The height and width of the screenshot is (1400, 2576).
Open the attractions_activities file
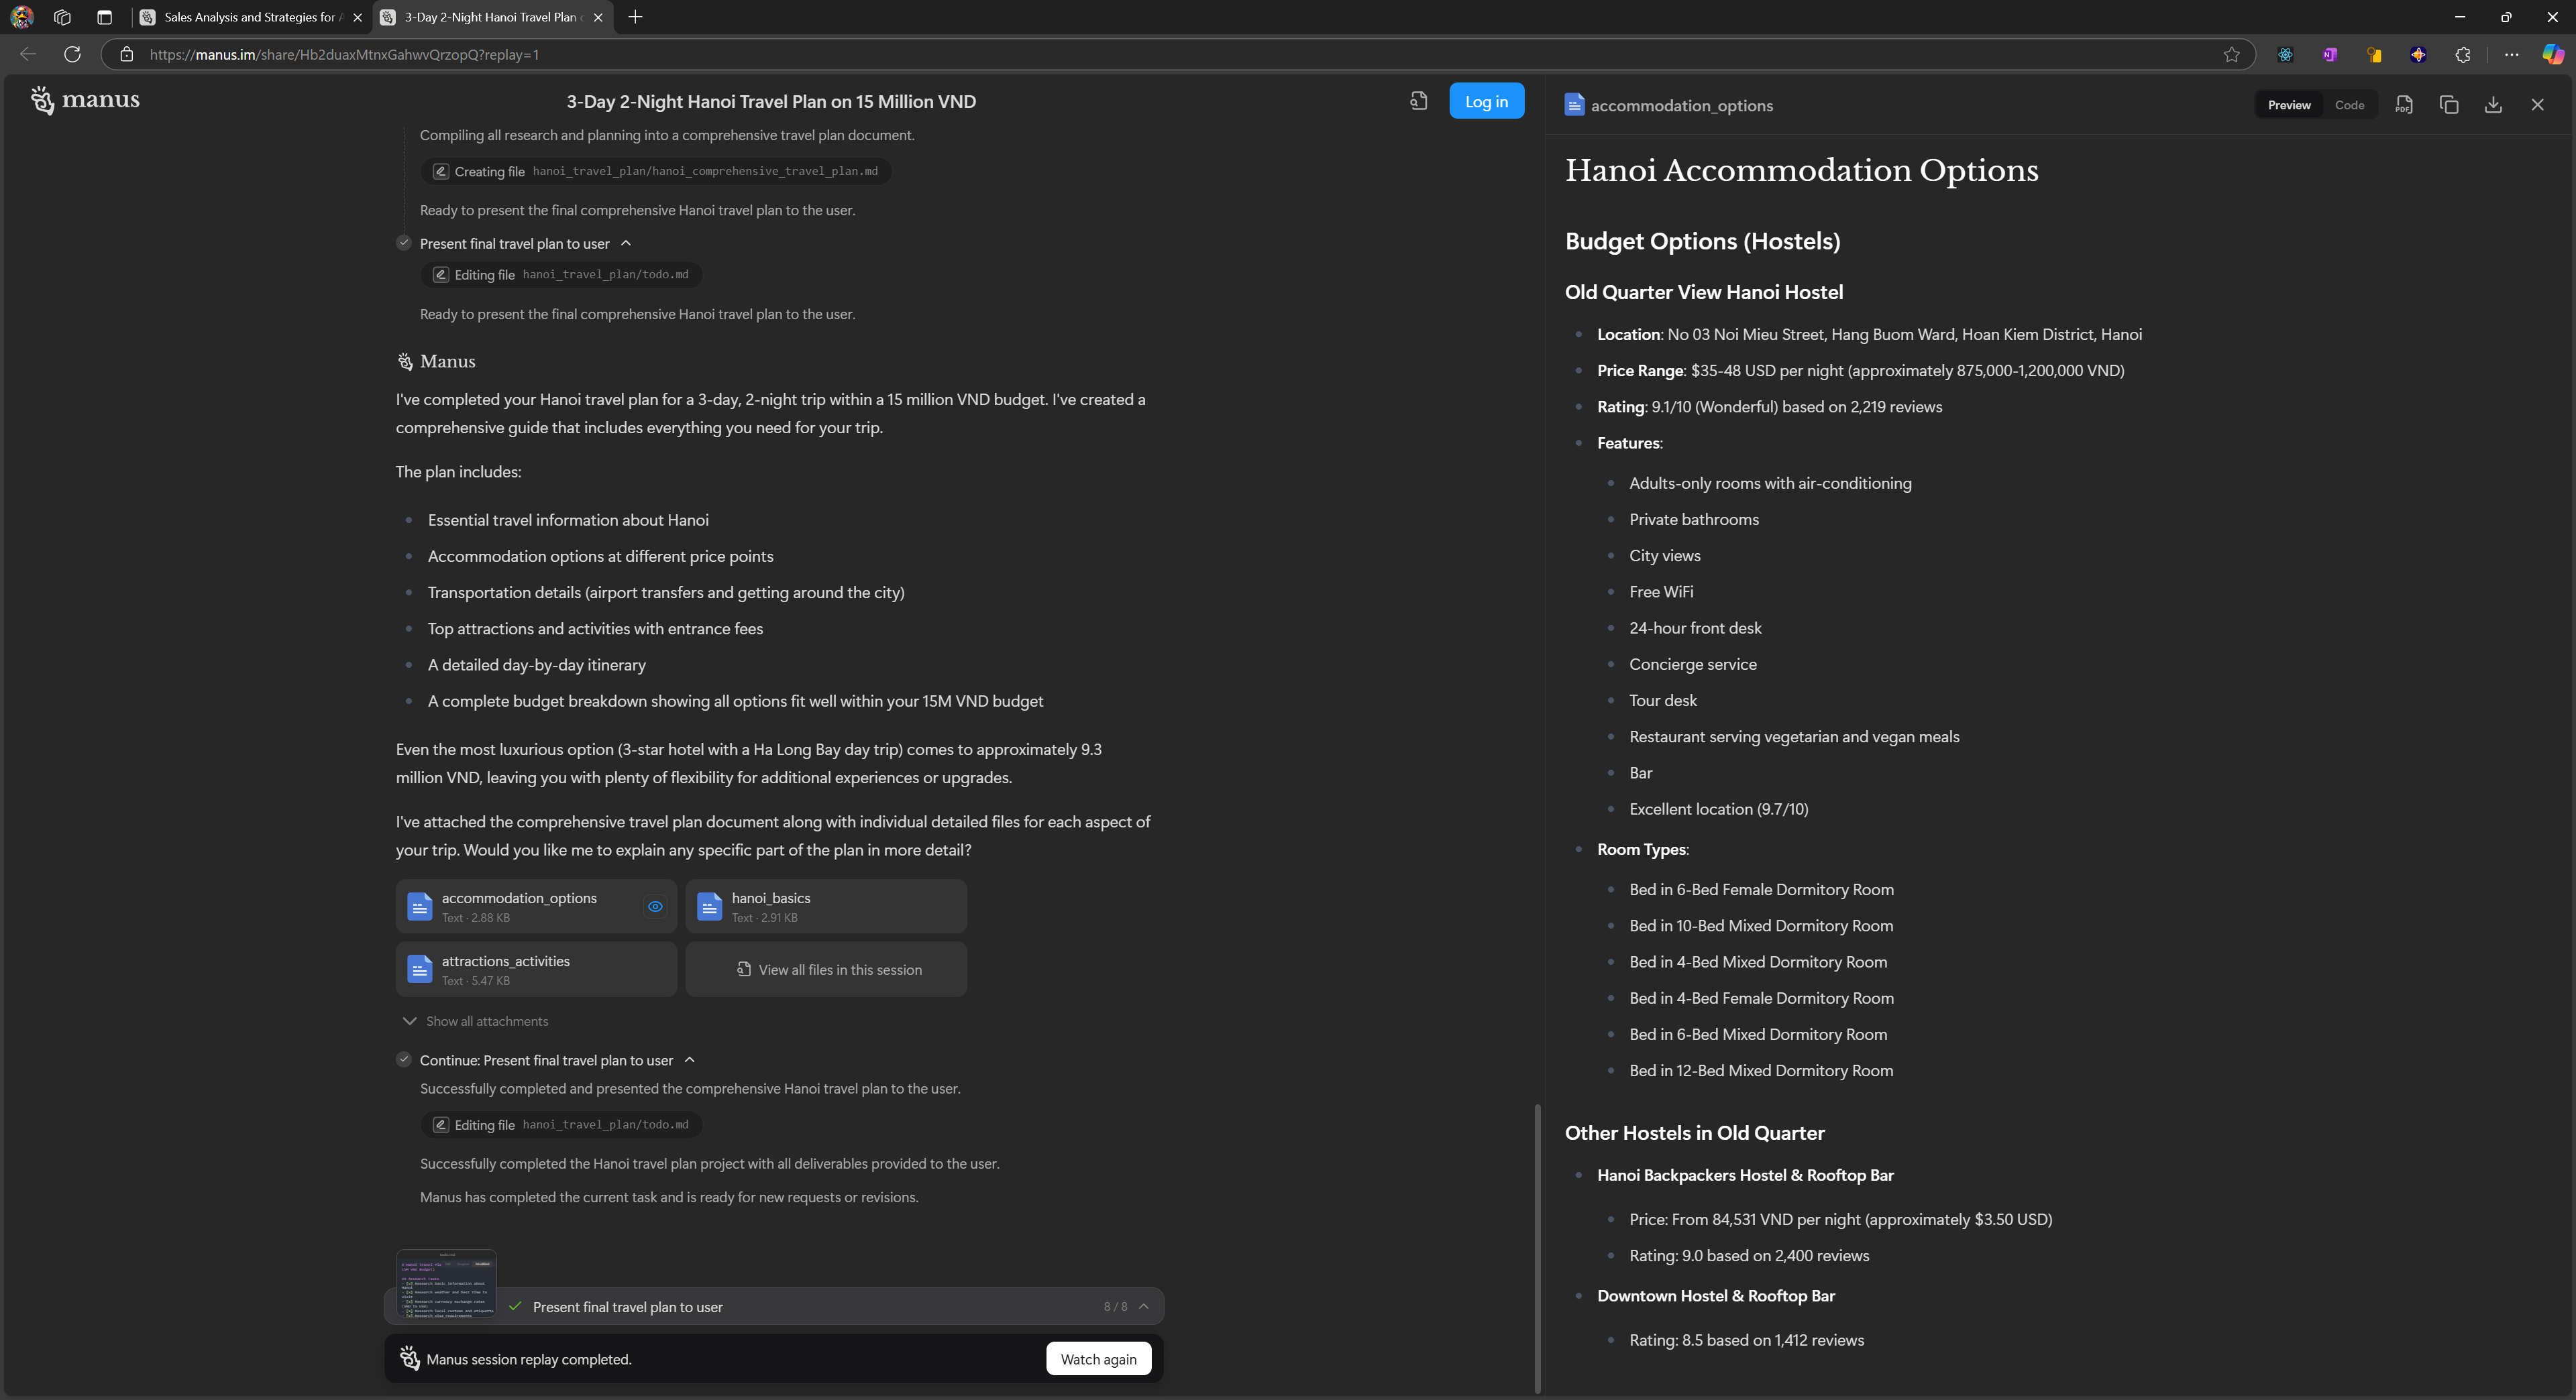[536, 970]
